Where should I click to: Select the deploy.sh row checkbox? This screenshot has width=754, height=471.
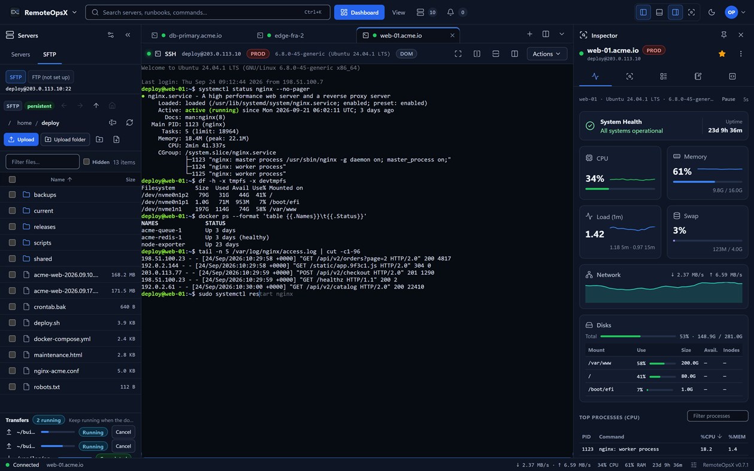[x=12, y=323]
